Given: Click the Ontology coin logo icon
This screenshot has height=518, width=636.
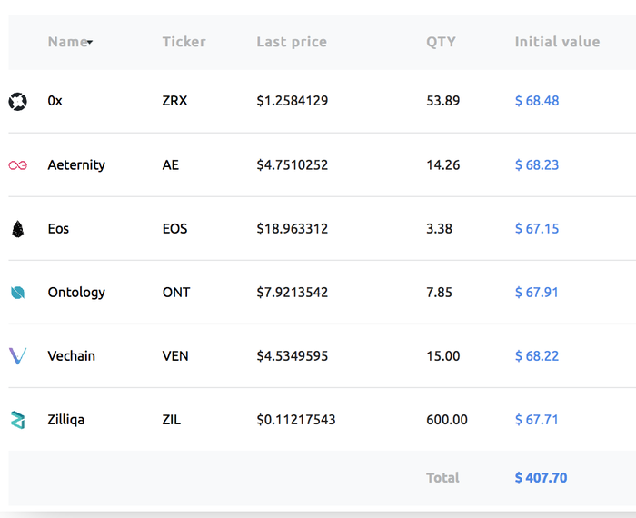Looking at the screenshot, I should pos(17,293).
